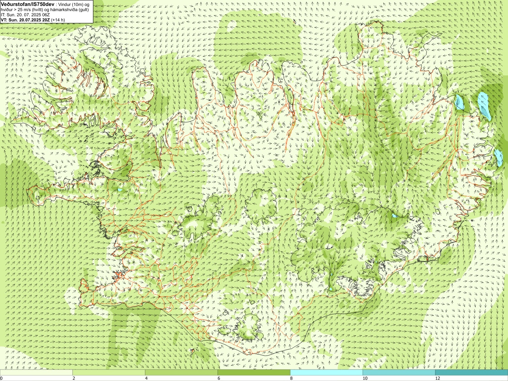
Task: Select the 0–2 m/s palest legend color
Action: tap(36, 373)
